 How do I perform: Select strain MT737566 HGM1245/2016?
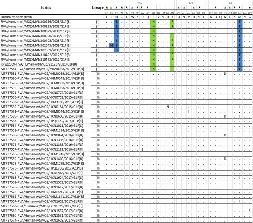tap(42, 154)
